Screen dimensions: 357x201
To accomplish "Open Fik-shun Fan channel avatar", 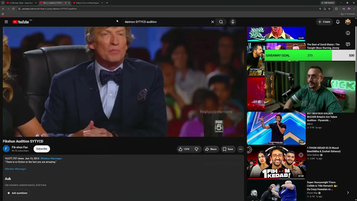I will 6,149.
